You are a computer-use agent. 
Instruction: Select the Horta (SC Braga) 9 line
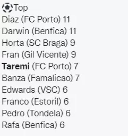click(38, 43)
